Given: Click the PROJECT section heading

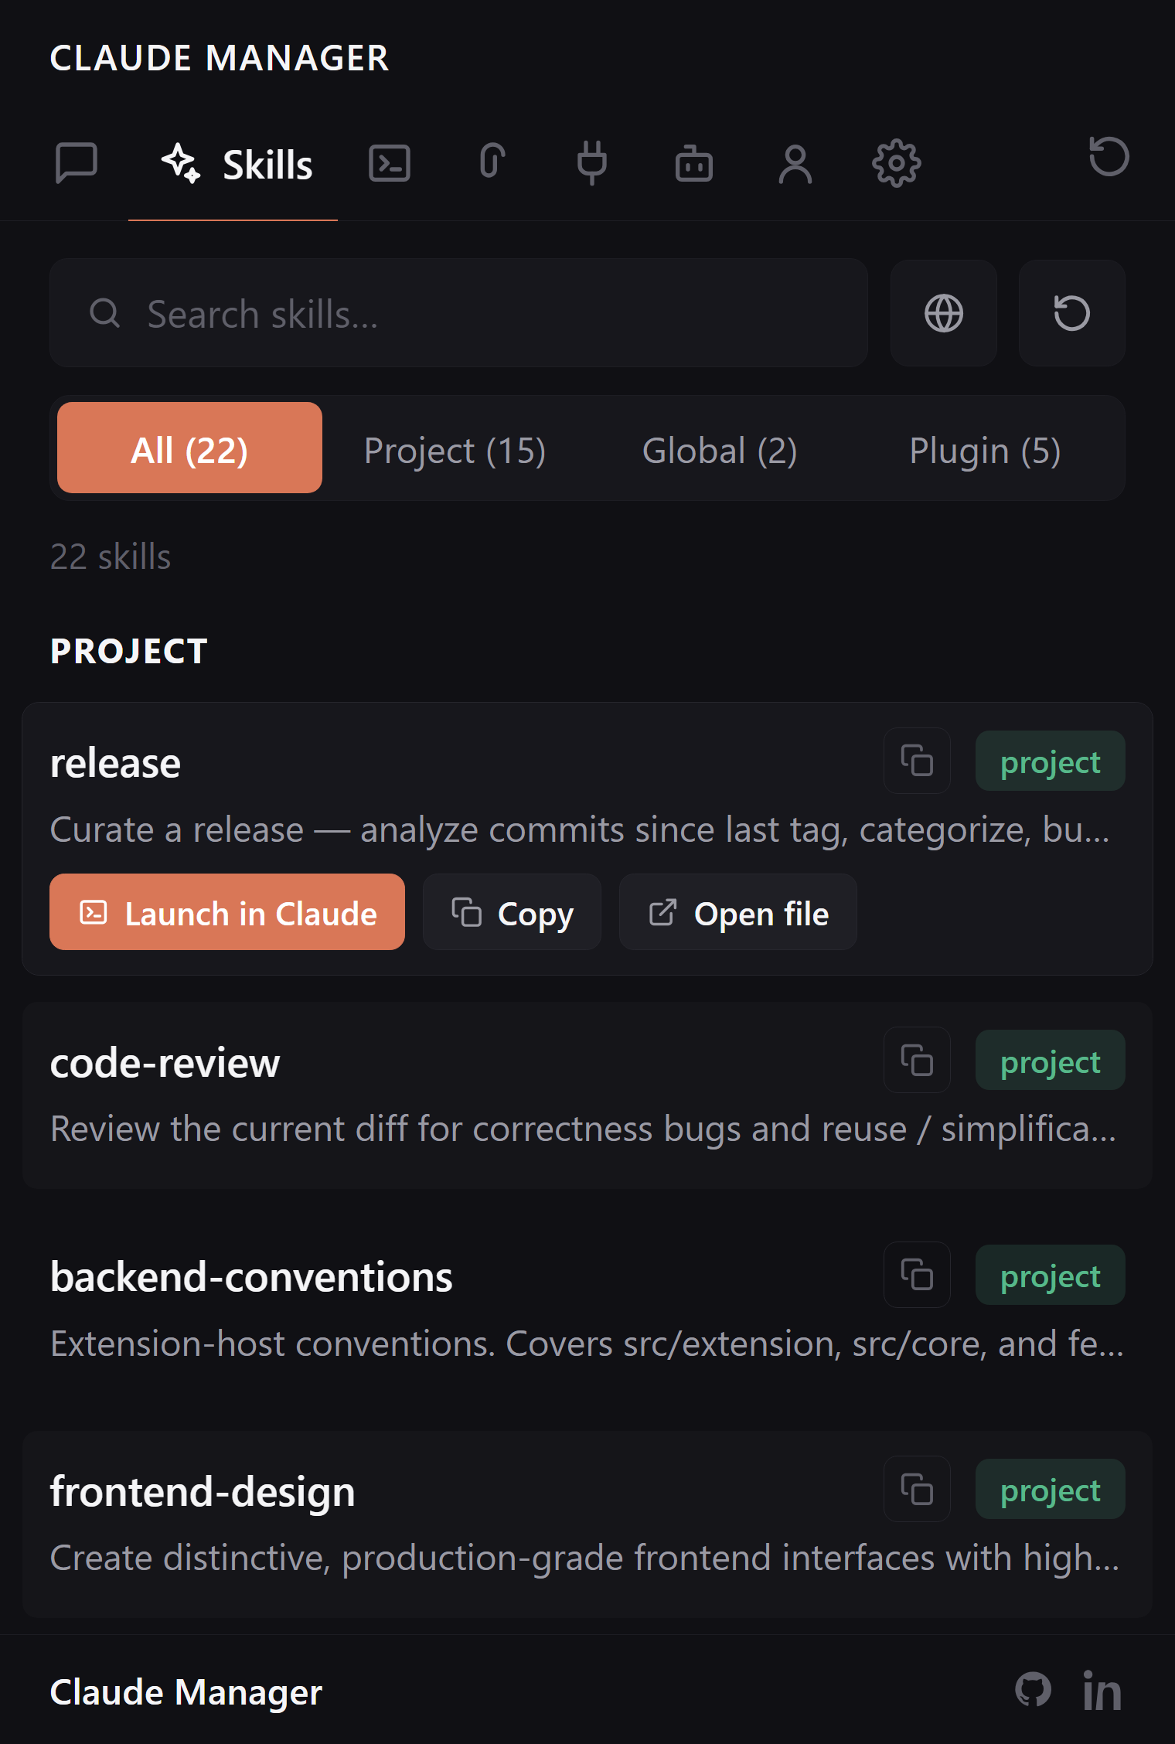Looking at the screenshot, I should click(x=129, y=651).
